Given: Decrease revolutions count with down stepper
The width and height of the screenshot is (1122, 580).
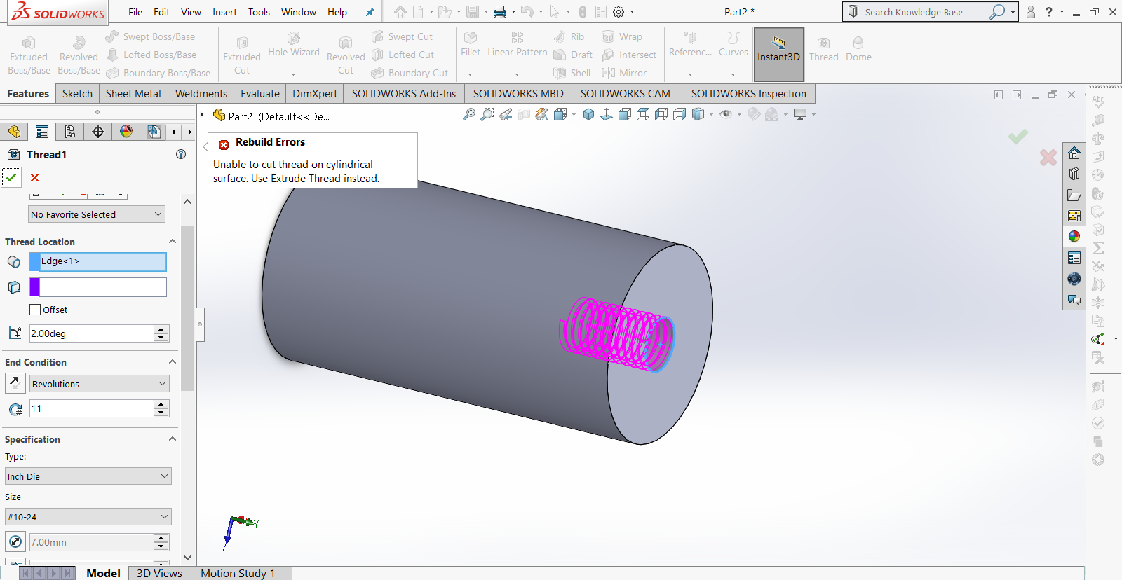Looking at the screenshot, I should pyautogui.click(x=161, y=413).
